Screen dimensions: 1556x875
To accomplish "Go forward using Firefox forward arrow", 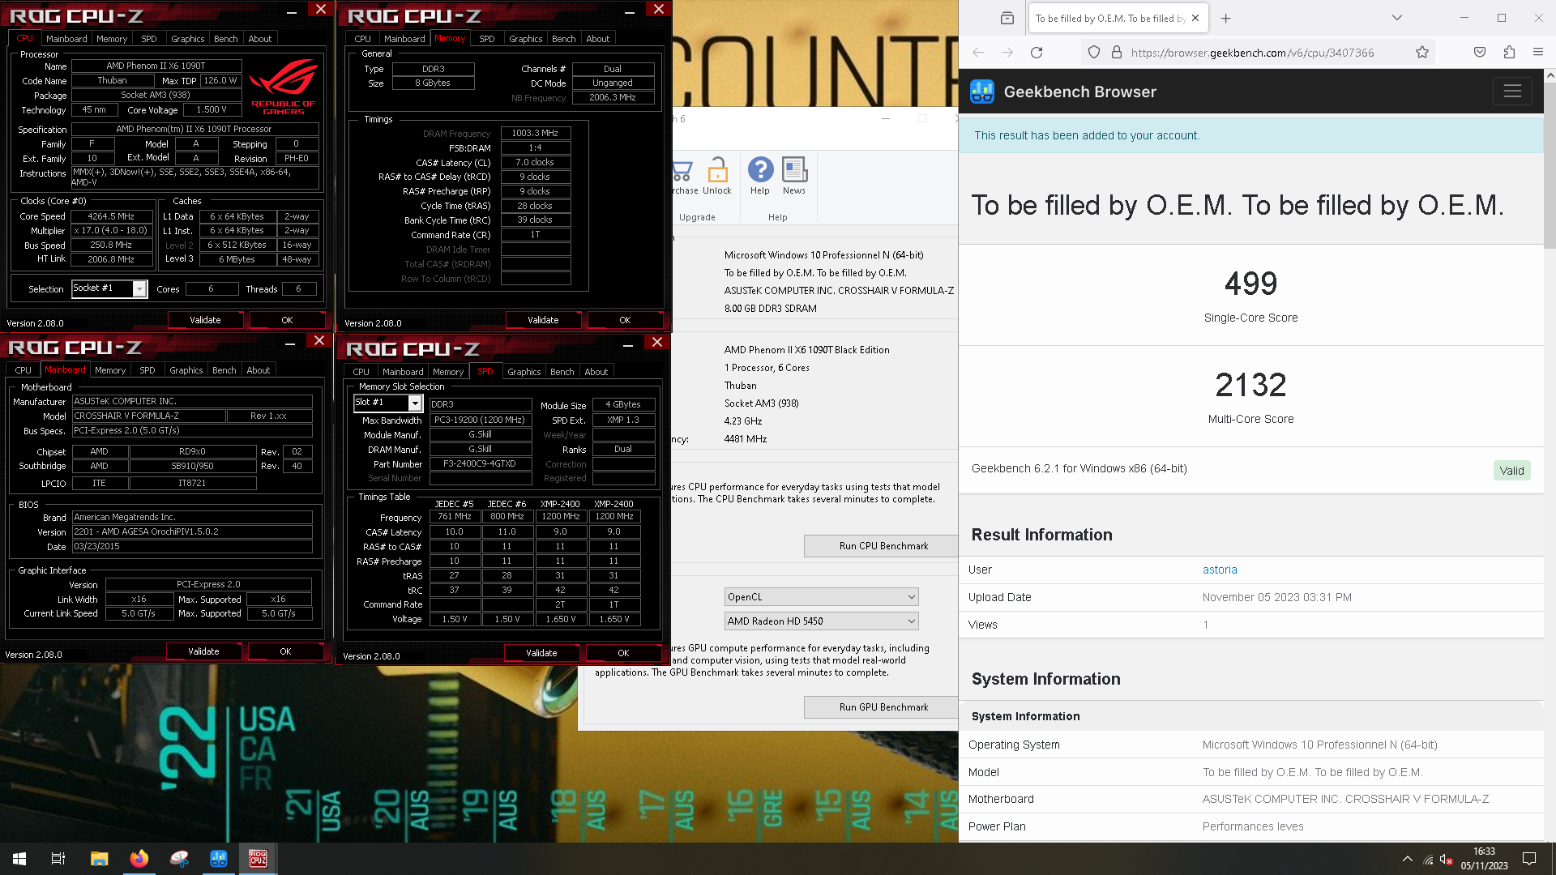I will pos(1007,53).
